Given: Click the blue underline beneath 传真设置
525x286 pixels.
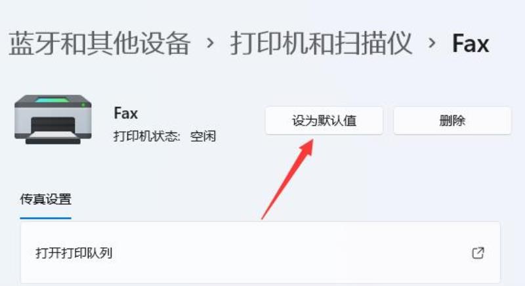Looking at the screenshot, I should click(45, 218).
